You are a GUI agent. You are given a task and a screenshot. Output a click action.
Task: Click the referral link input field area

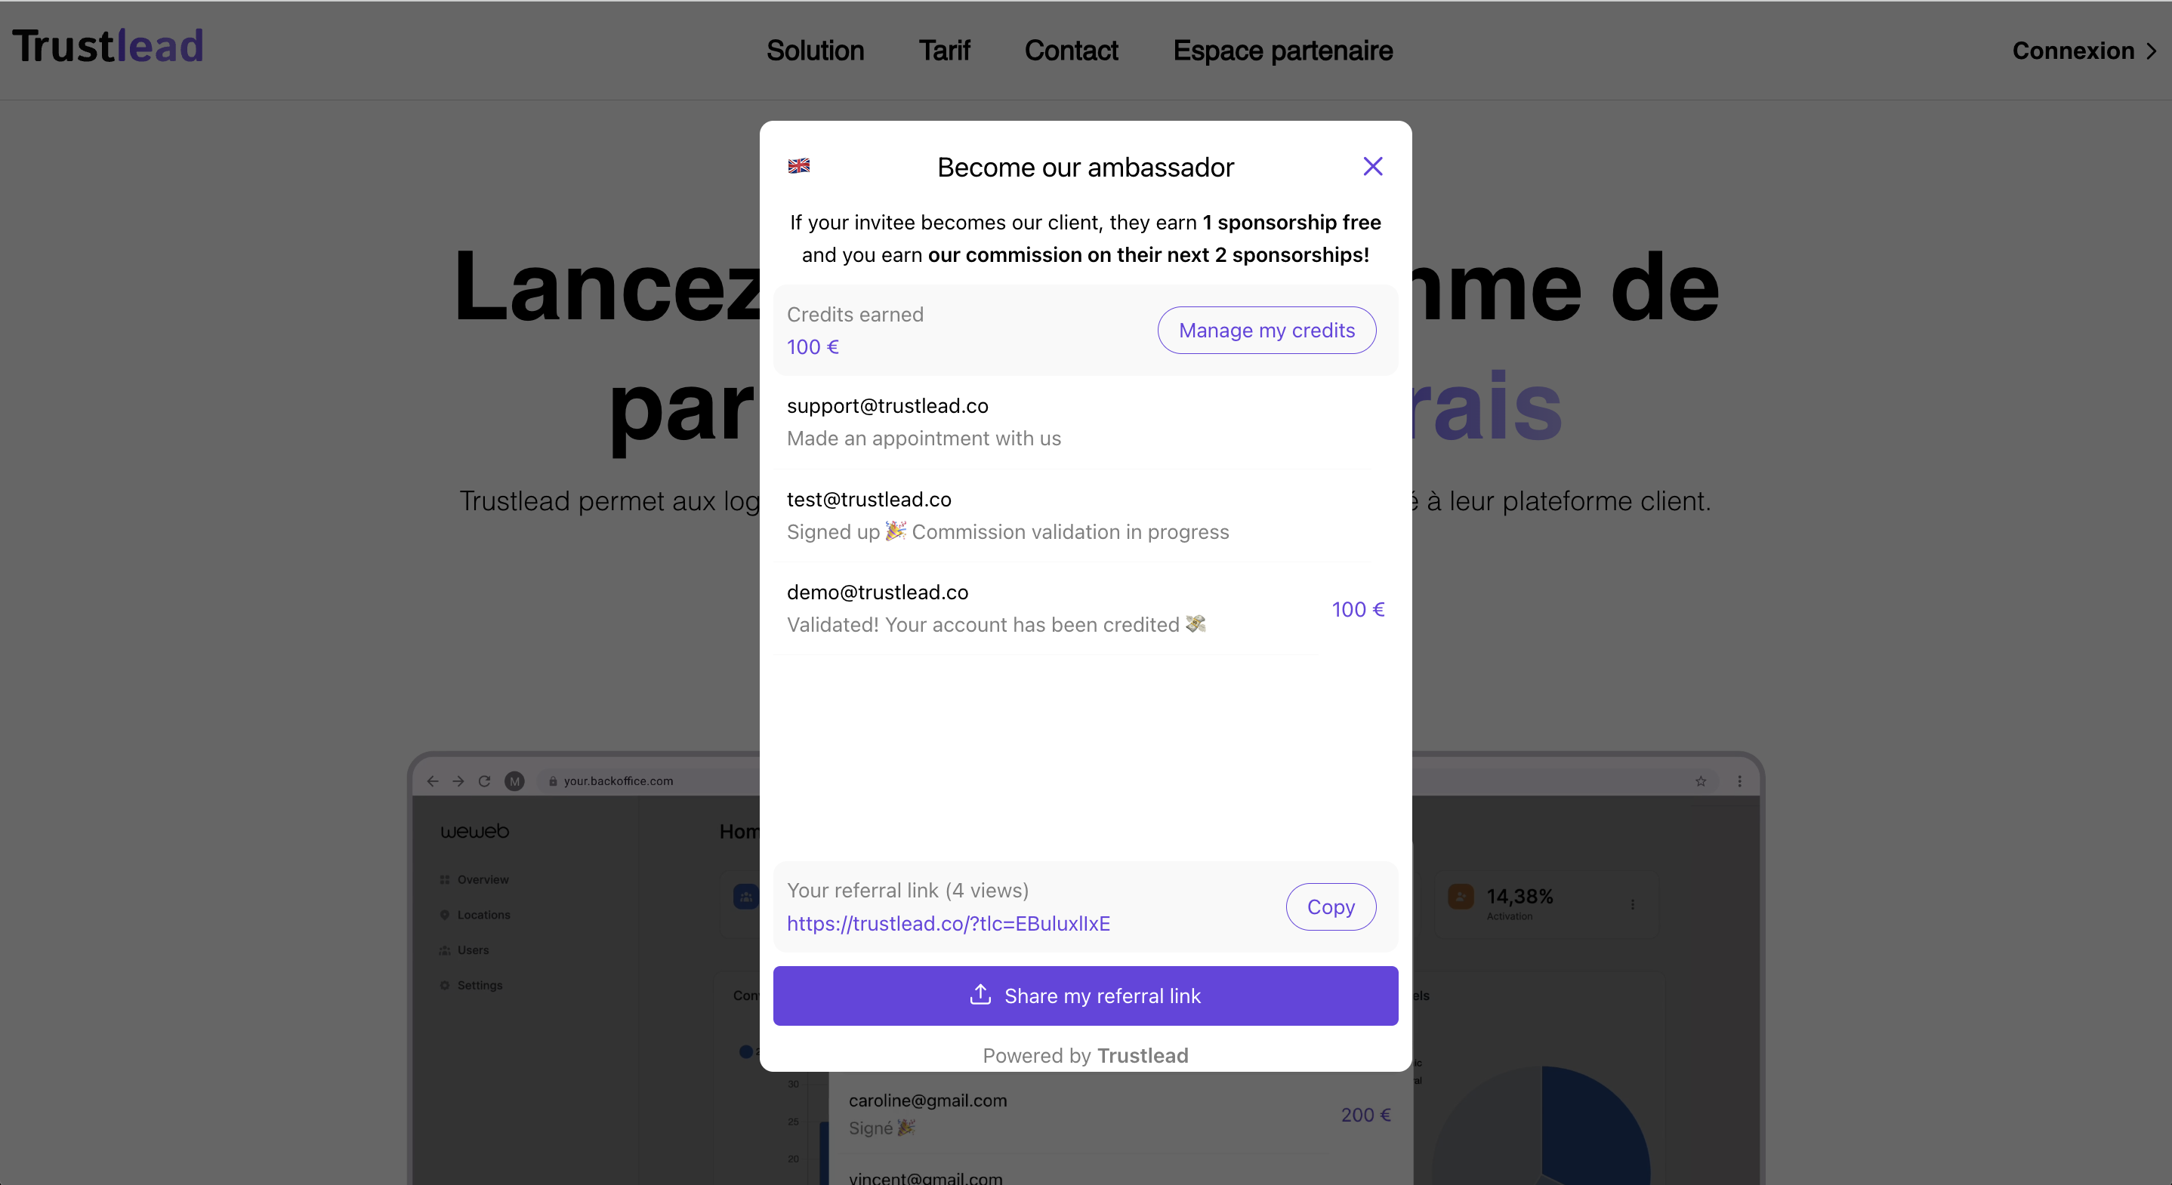[1022, 906]
